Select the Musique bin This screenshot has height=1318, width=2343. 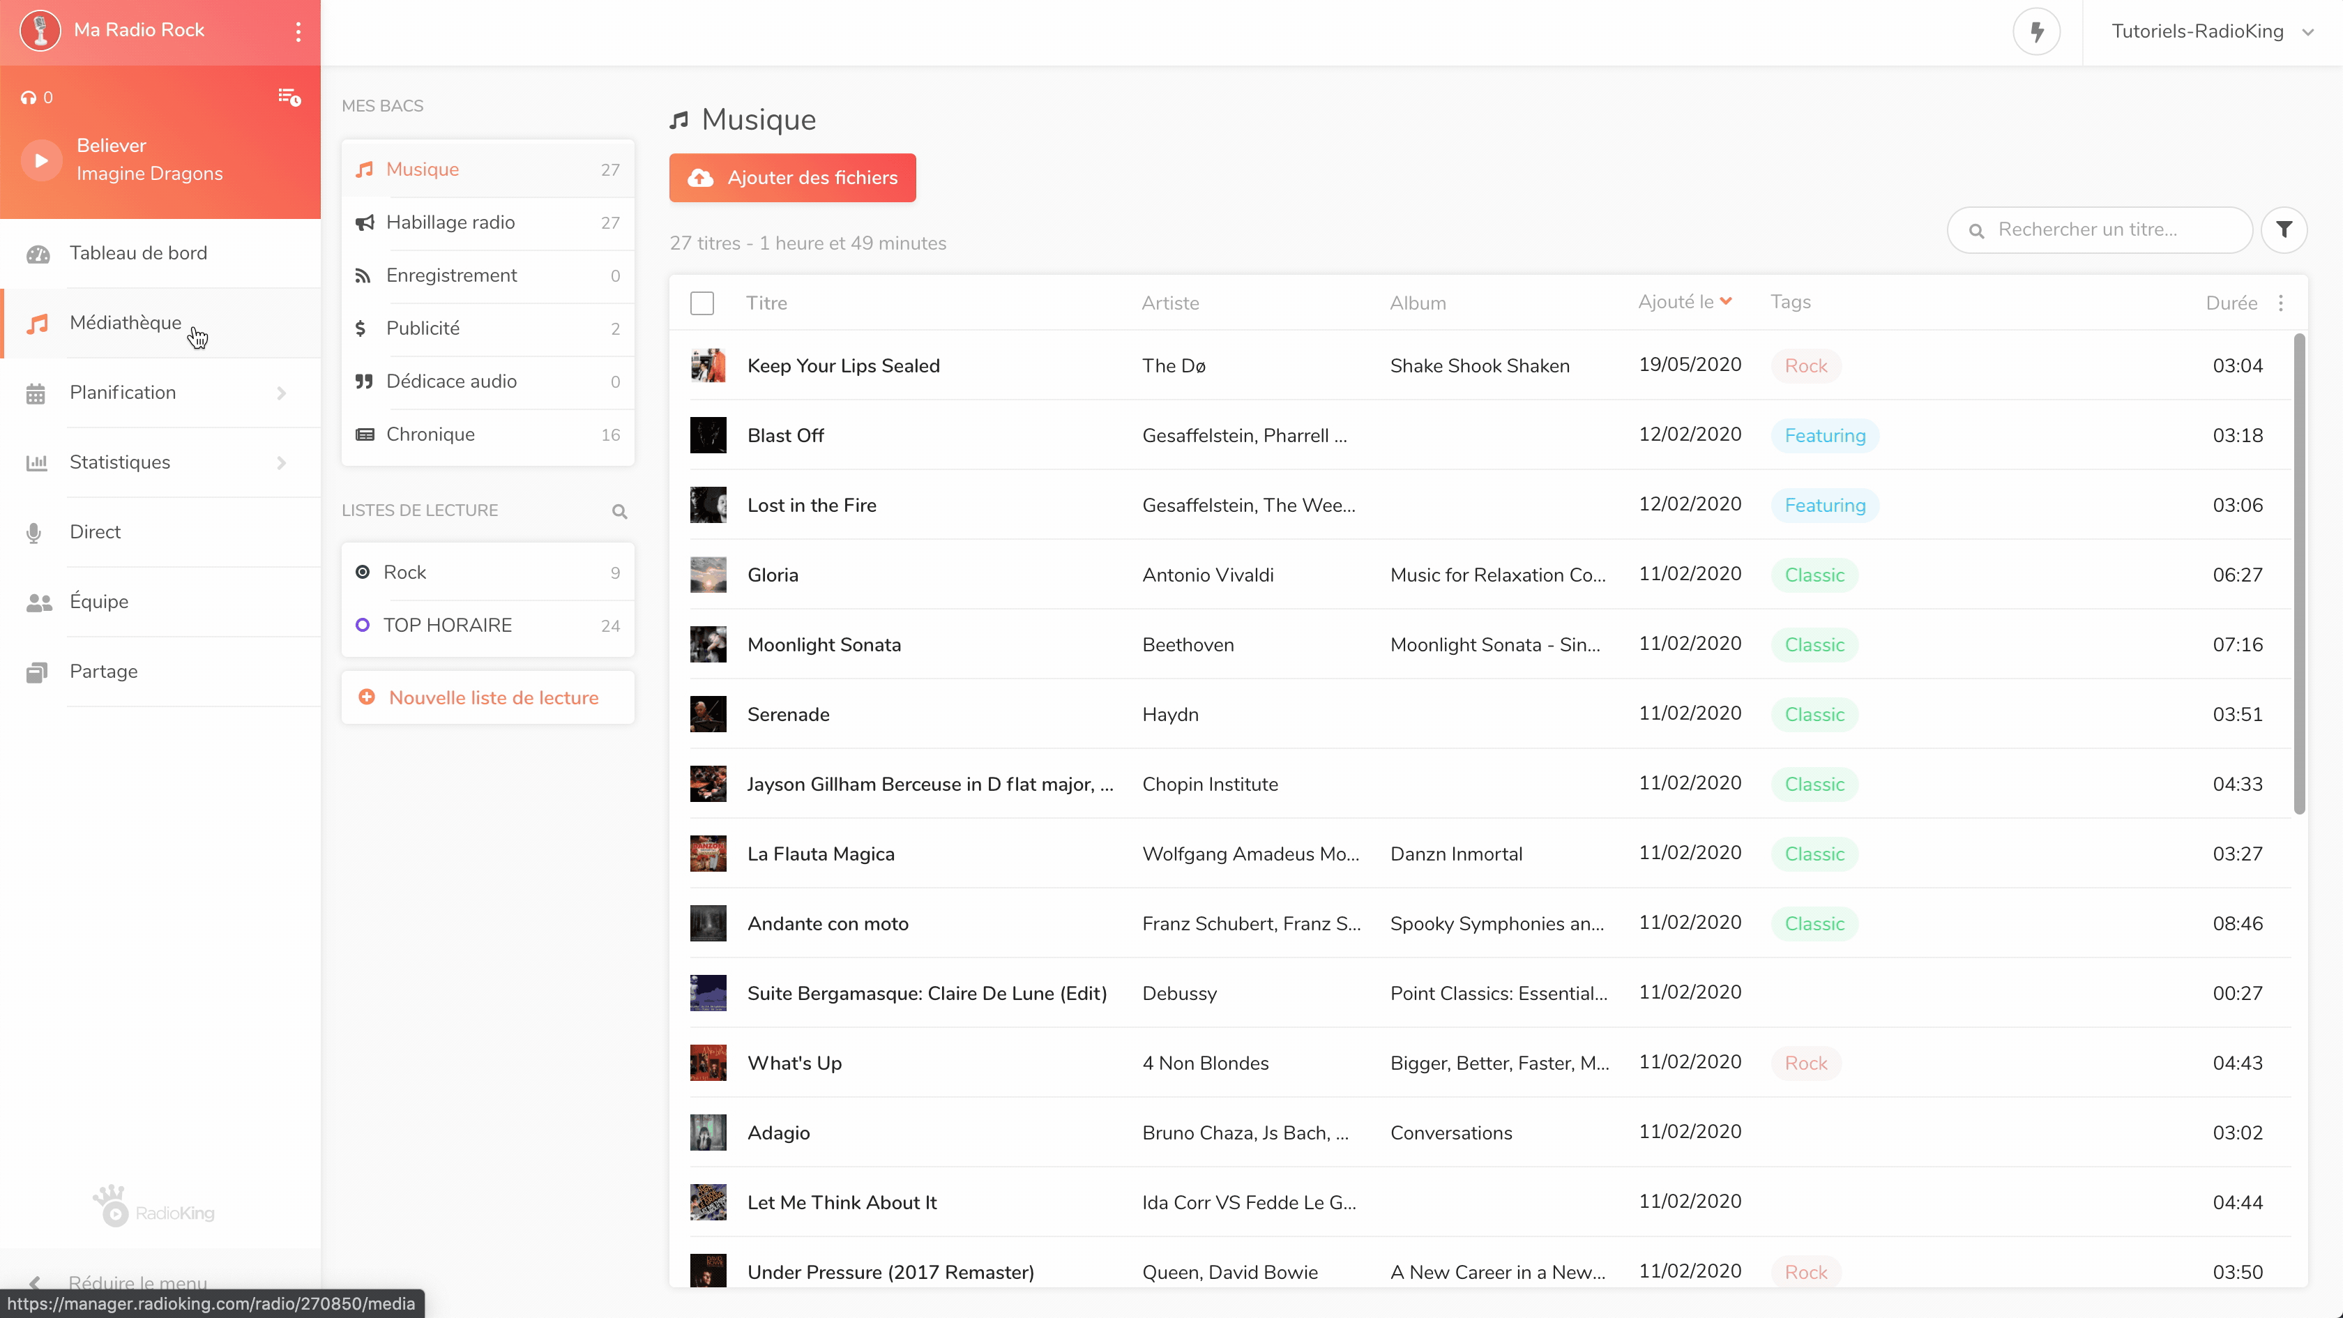click(487, 170)
